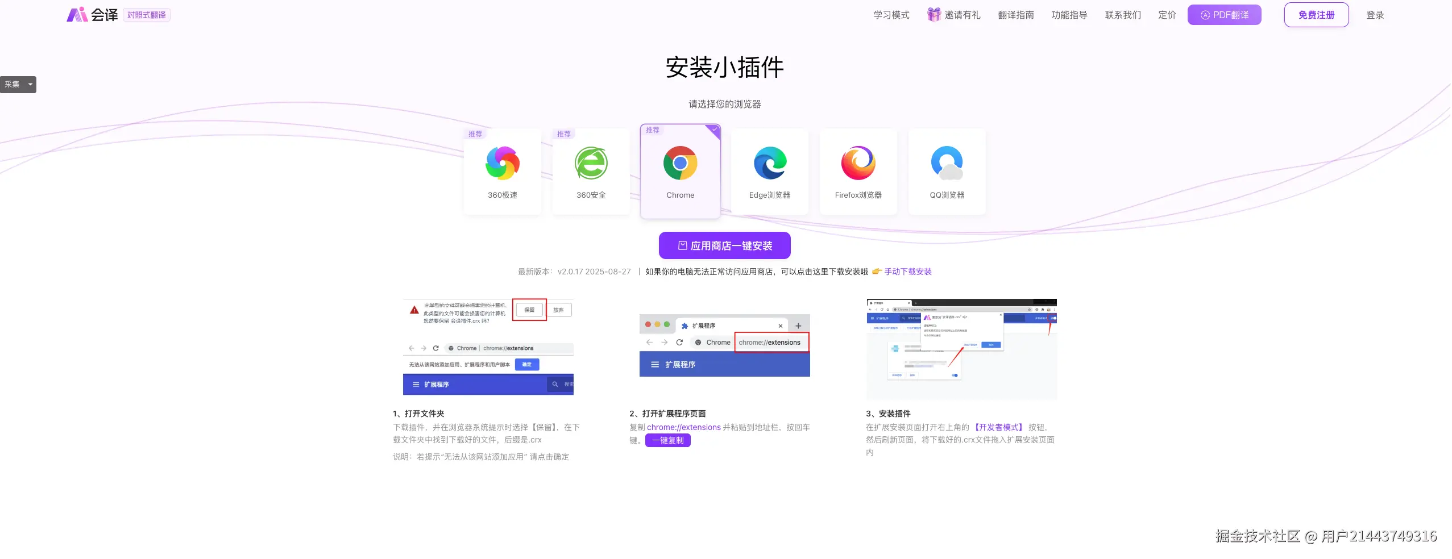Open 邀请有礼 in the navigation

click(962, 15)
